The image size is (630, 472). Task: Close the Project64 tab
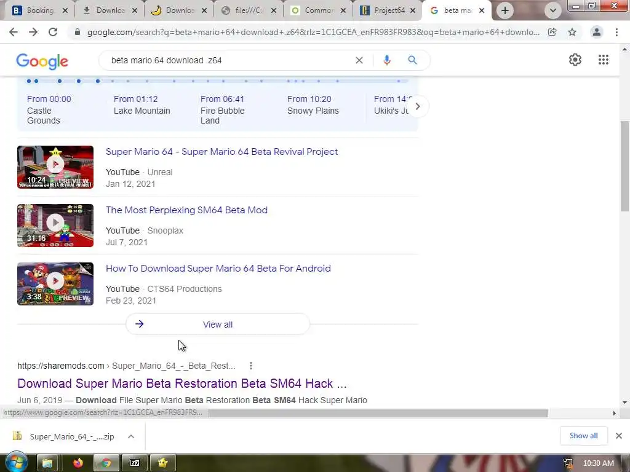click(x=413, y=11)
